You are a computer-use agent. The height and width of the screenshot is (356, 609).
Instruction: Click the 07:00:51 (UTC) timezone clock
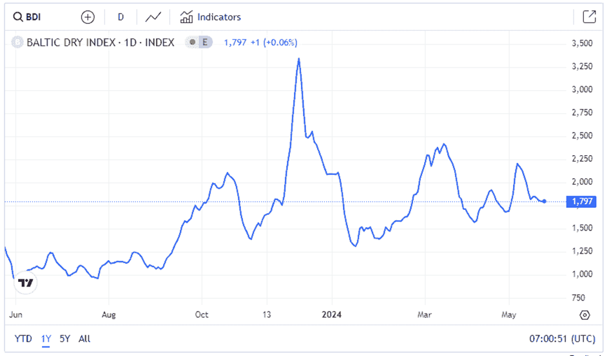click(x=562, y=339)
